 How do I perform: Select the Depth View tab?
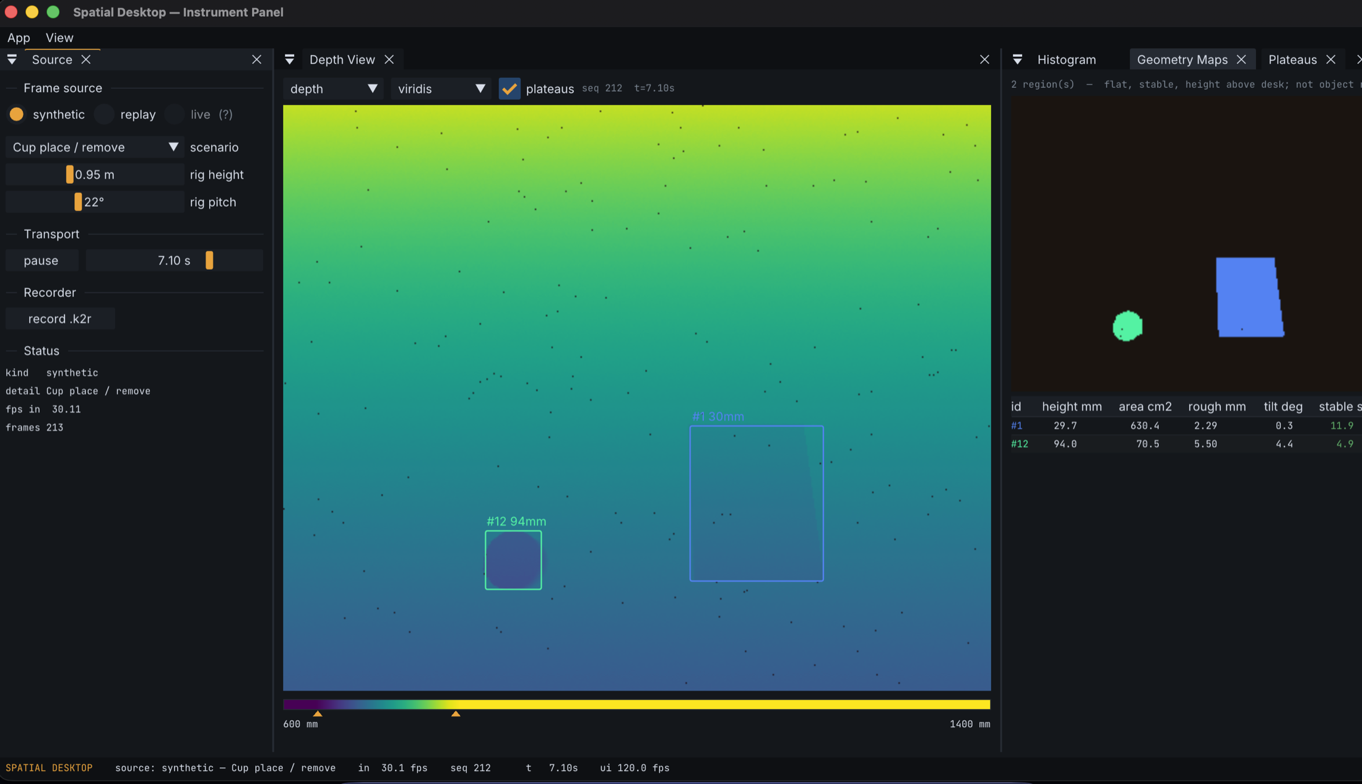point(342,59)
